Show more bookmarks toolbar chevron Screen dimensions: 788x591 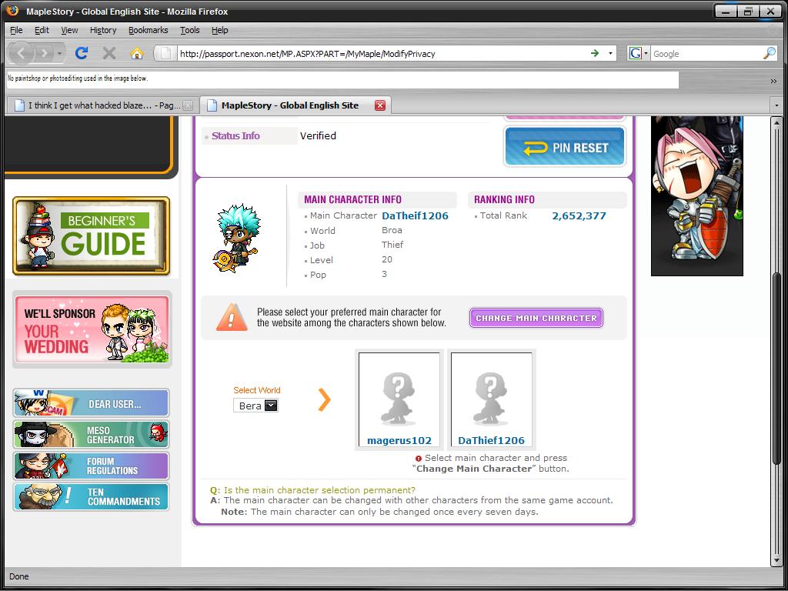[773, 81]
